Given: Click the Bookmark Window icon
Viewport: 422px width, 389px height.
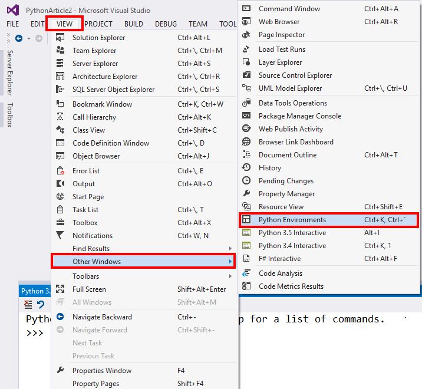Looking at the screenshot, I should (60, 104).
